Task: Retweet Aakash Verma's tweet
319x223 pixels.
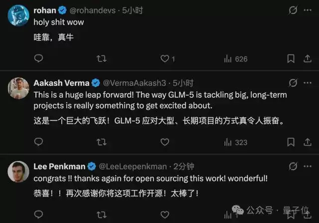Action: 101,142
